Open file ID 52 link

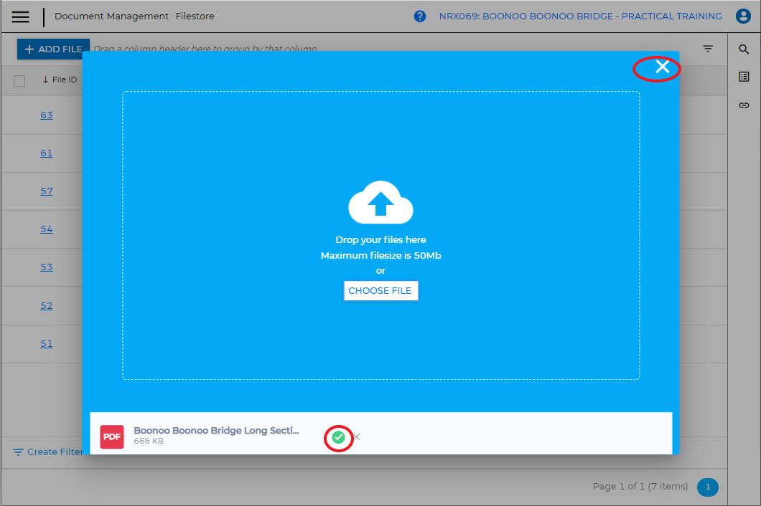click(47, 305)
